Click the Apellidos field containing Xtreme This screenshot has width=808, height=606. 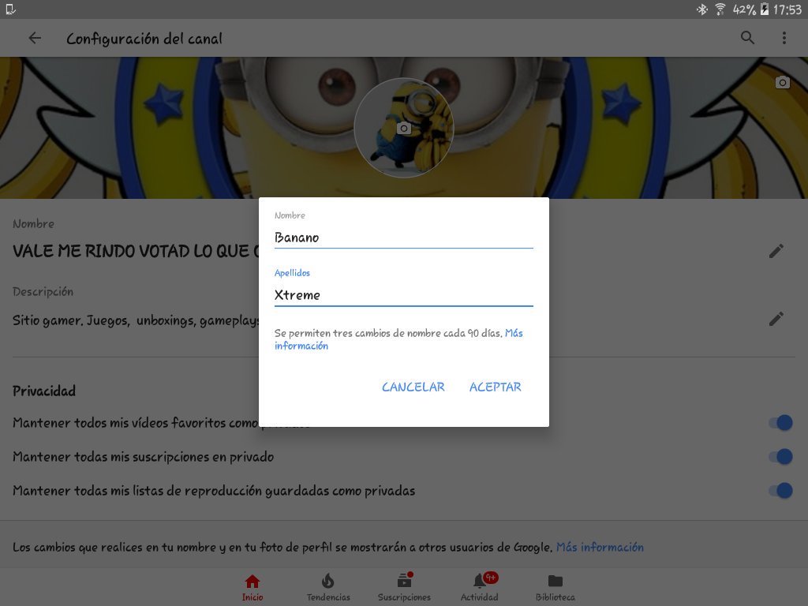[403, 295]
